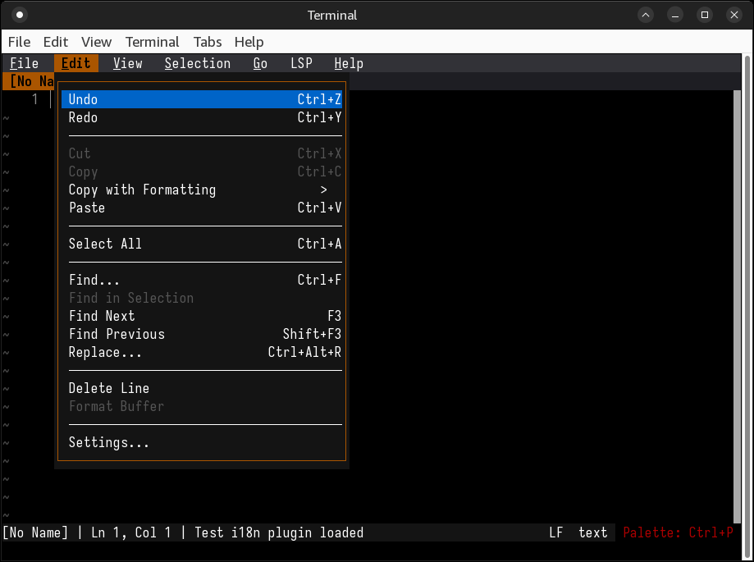
Task: Open Settings... from the Edit menu
Action: [x=201, y=442]
